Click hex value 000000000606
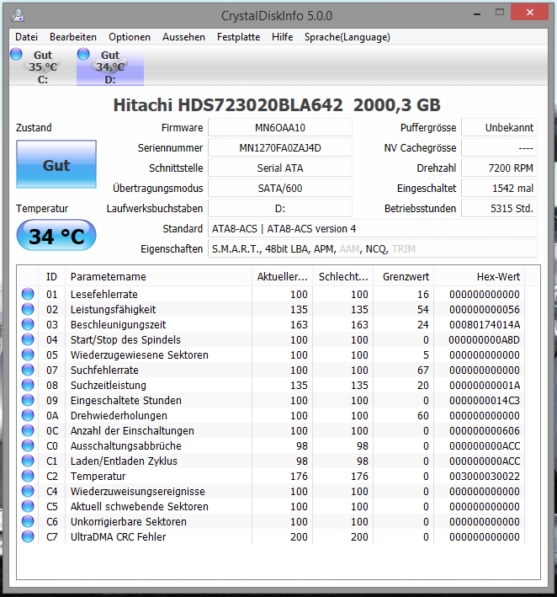The image size is (557, 597). pos(485,430)
